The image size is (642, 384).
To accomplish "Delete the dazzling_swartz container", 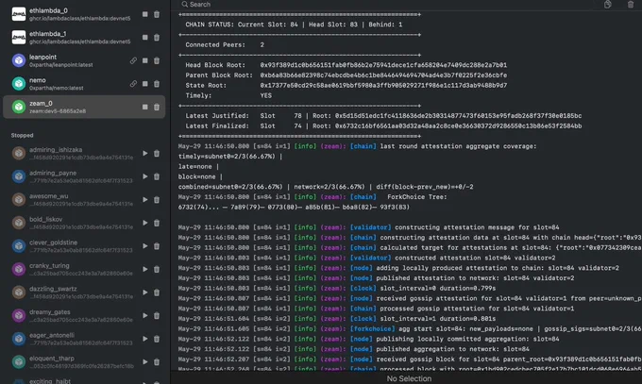I will tap(157, 292).
